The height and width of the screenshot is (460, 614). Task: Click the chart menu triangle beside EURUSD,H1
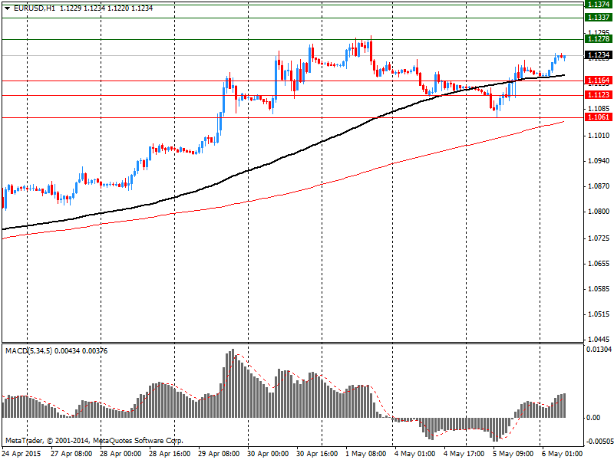tap(7, 8)
